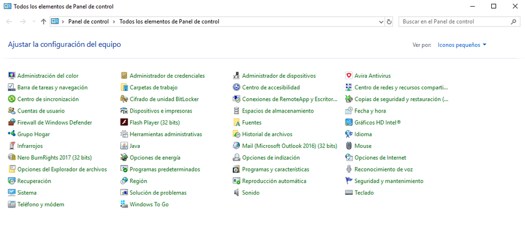
Task: Open the Sonido speaker icon
Action: click(237, 193)
